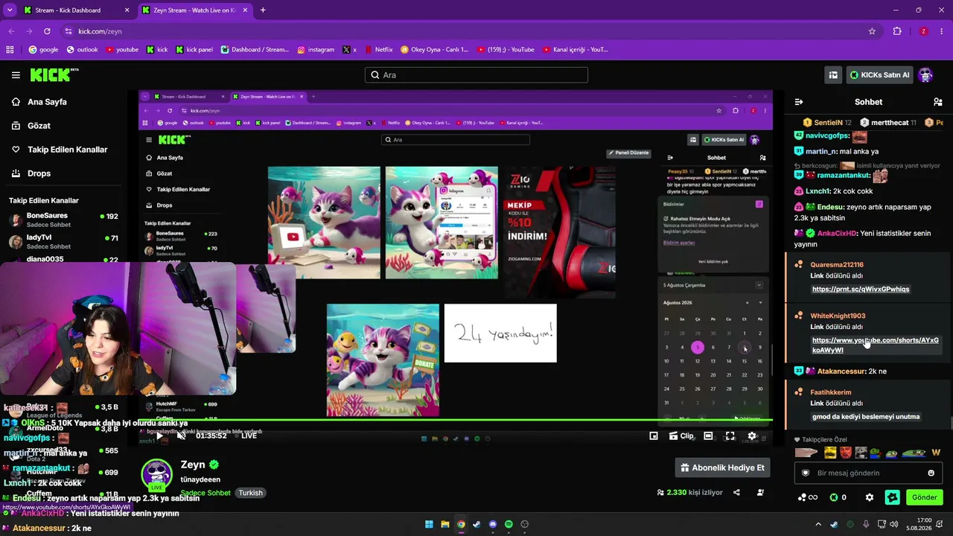
Task: Open the Sadece Sohbet category link under the streamer
Action: 206,493
